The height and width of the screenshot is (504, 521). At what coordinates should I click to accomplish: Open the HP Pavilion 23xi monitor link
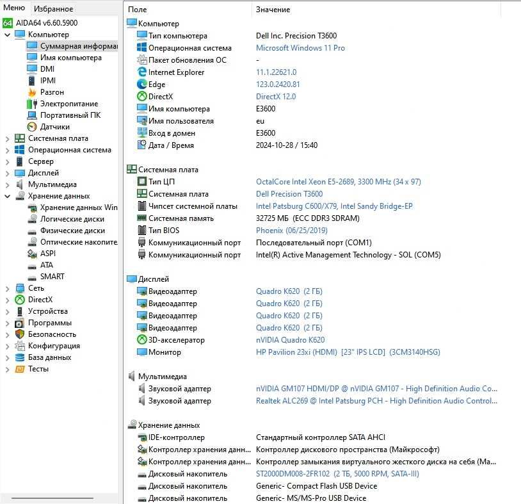coord(348,352)
